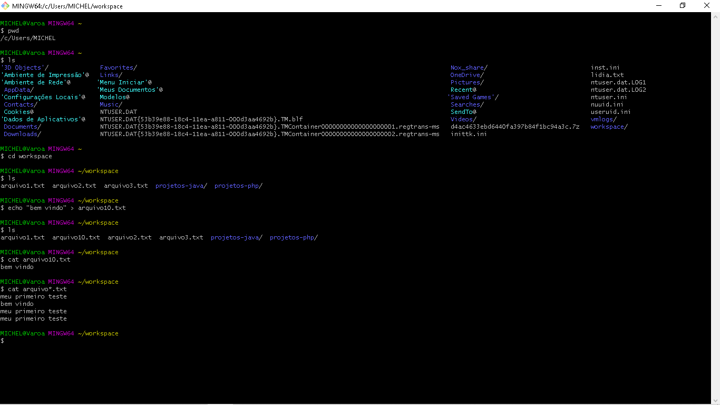Image resolution: width=720 pixels, height=405 pixels.
Task: Click the 'Saved Games'/ directory entry
Action: pyautogui.click(x=473, y=97)
